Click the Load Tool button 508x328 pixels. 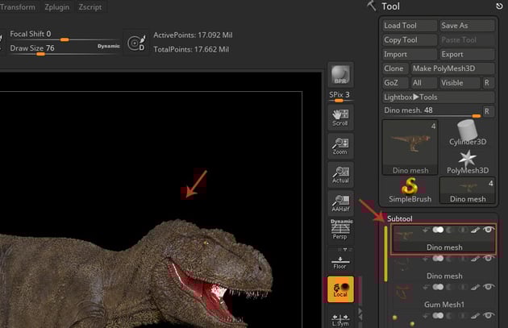pyautogui.click(x=410, y=26)
